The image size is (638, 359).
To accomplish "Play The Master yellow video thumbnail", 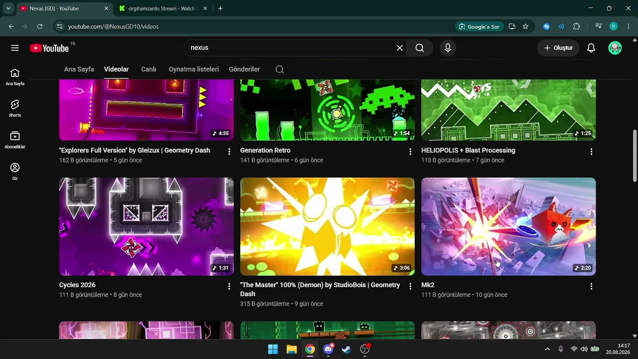I will point(327,226).
